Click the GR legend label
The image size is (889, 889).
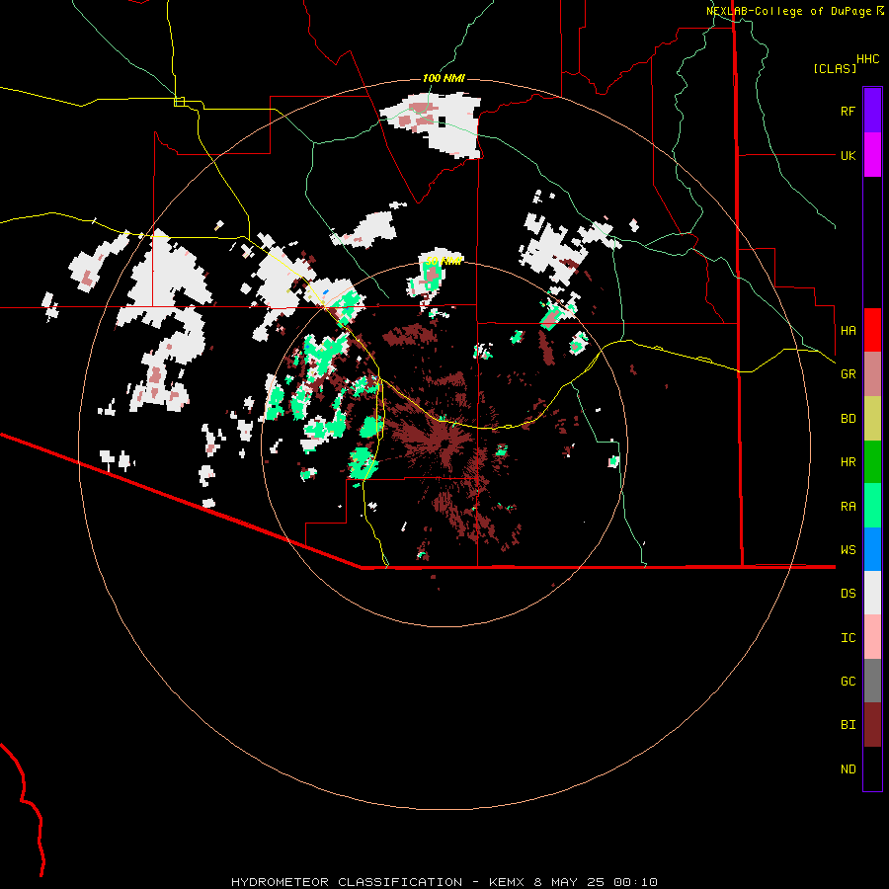click(848, 374)
